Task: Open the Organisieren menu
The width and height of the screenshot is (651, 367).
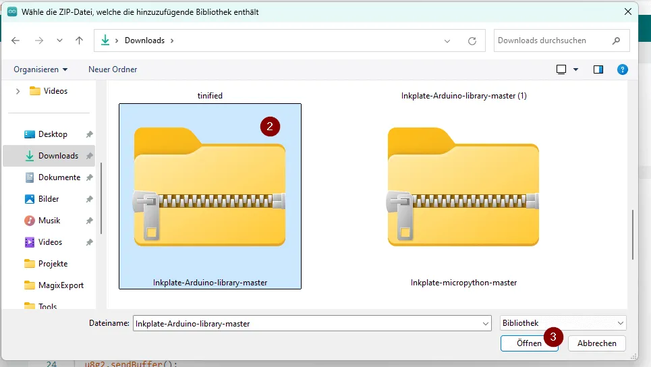Action: click(40, 69)
